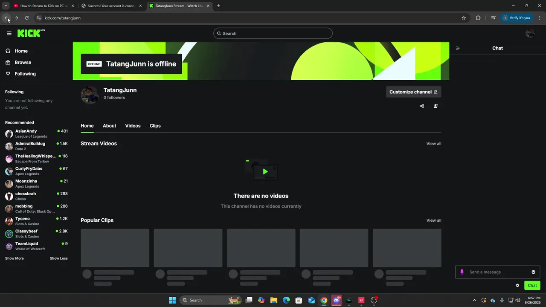The height and width of the screenshot is (307, 546).
Task: Click the address bar URL
Action: click(63, 18)
